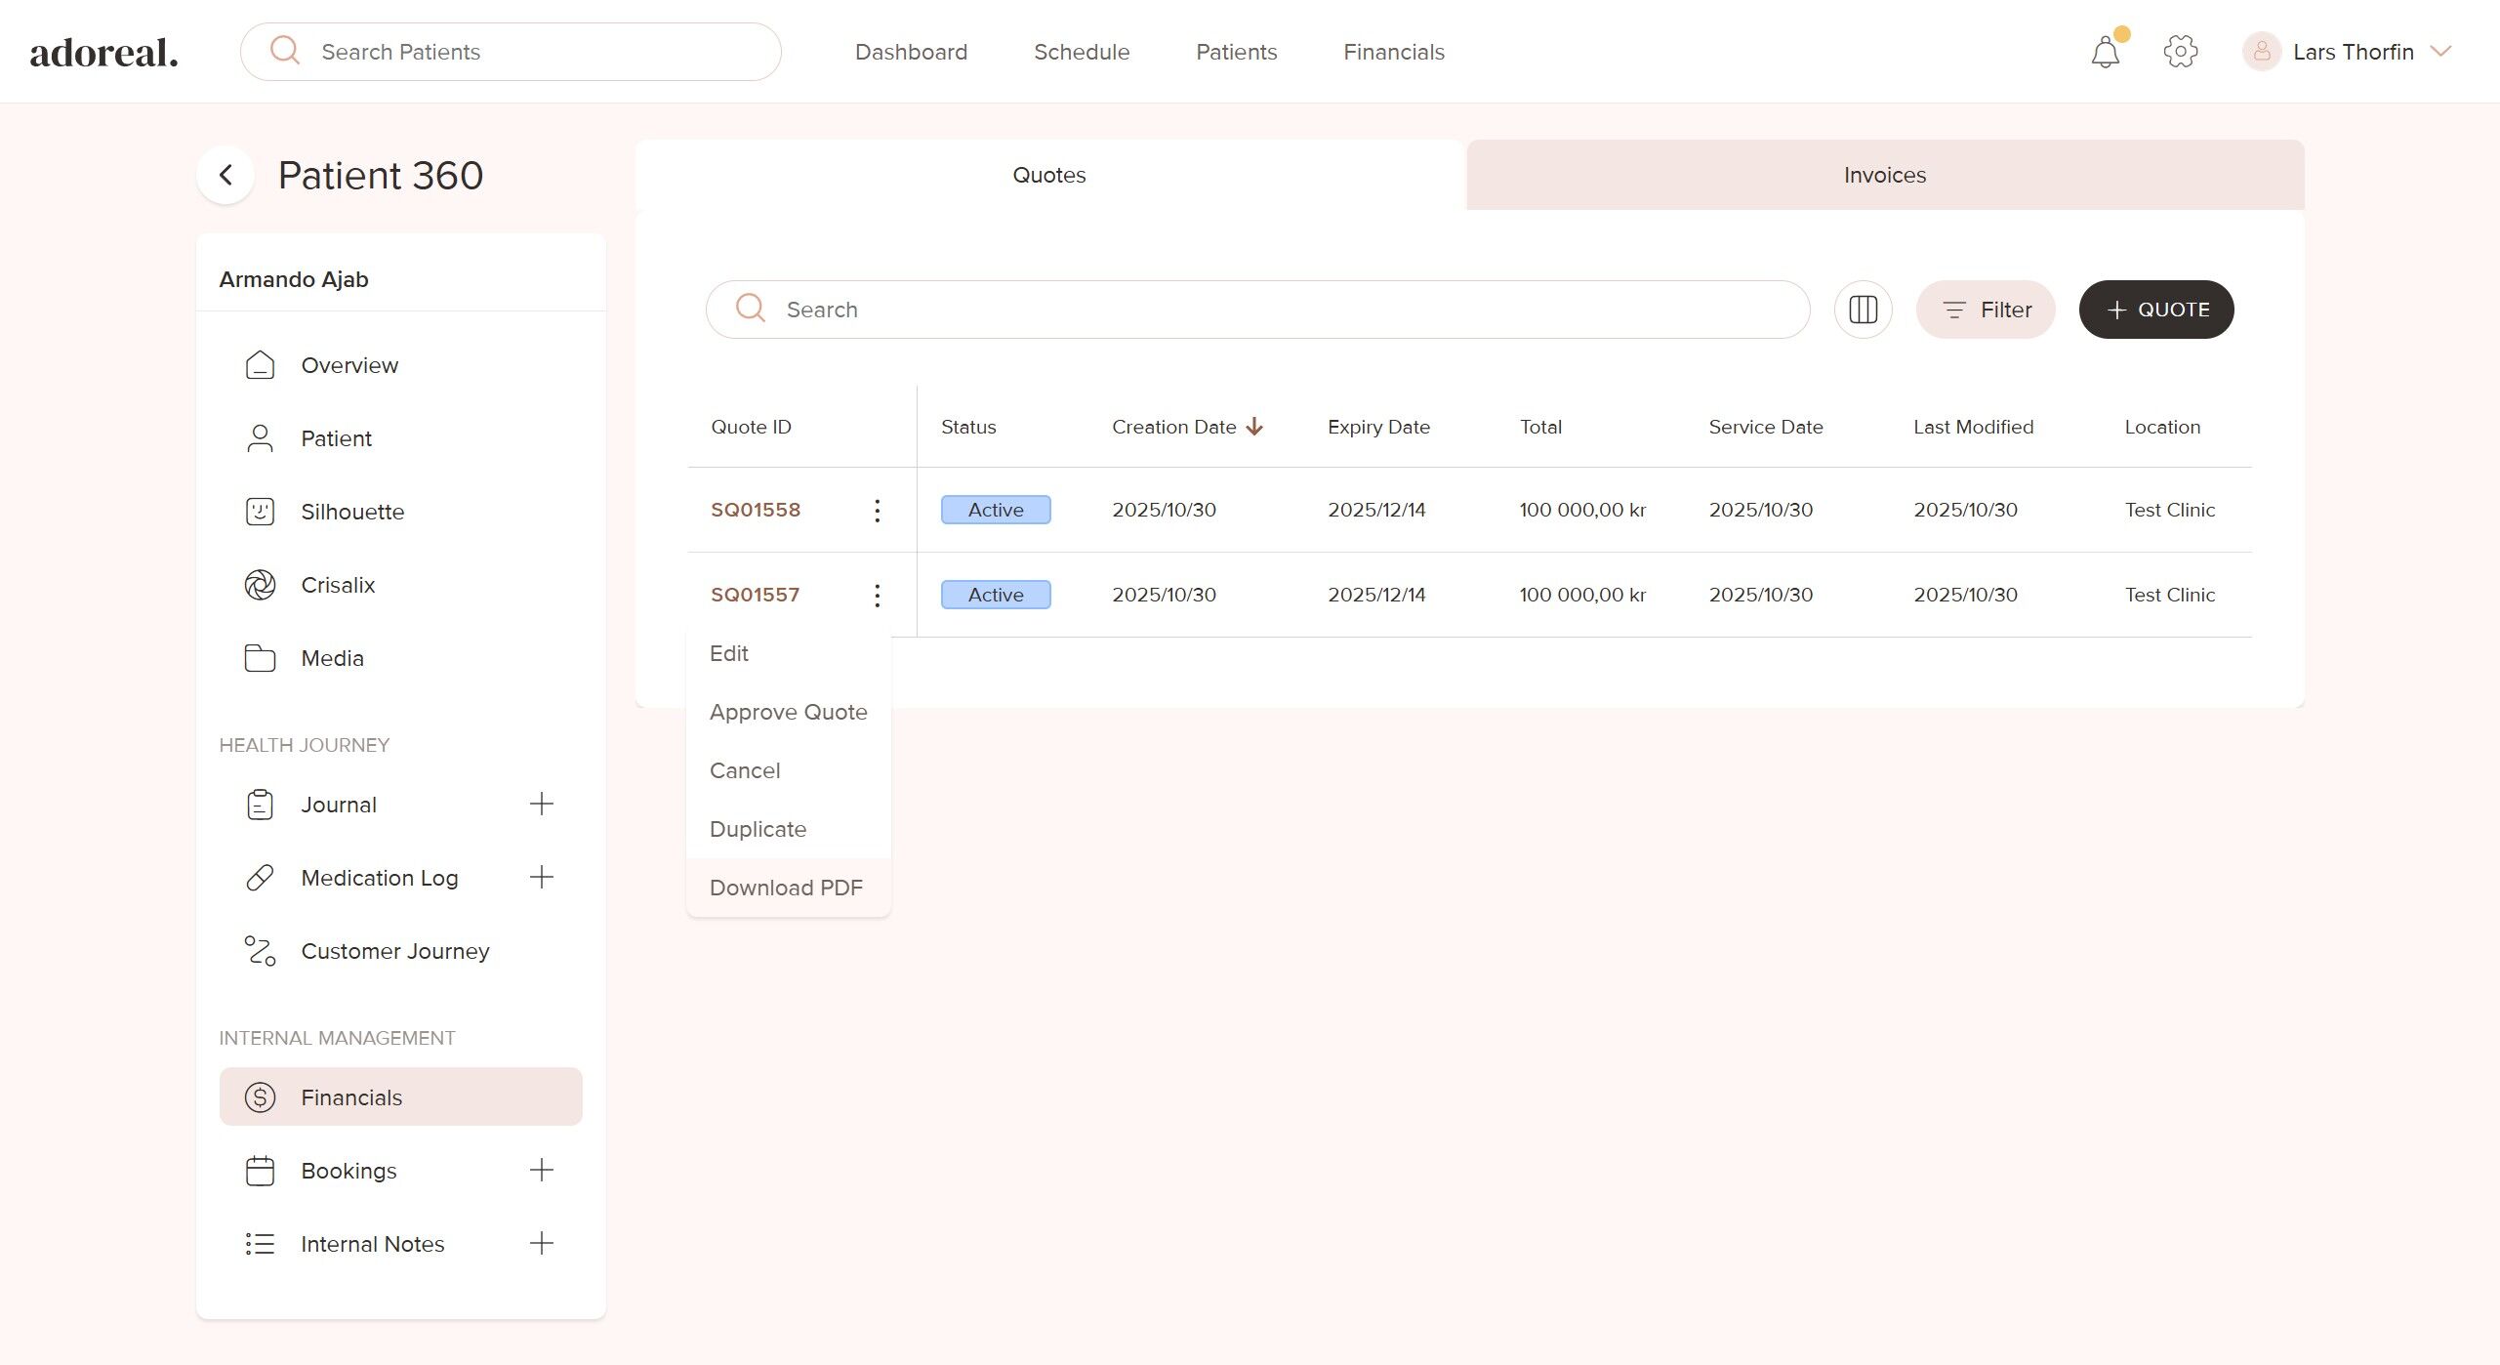Open row menu for quote SQ01558
The width and height of the screenshot is (2500, 1365).
click(x=877, y=511)
